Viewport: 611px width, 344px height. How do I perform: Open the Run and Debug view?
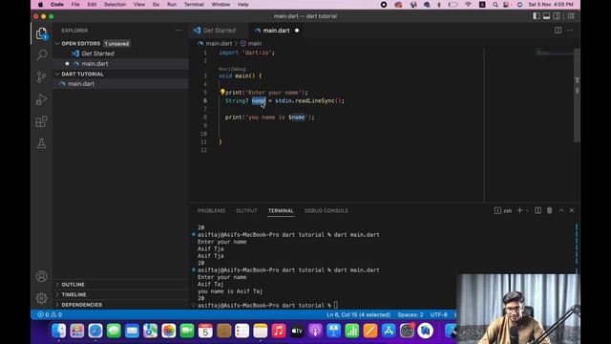(x=41, y=99)
